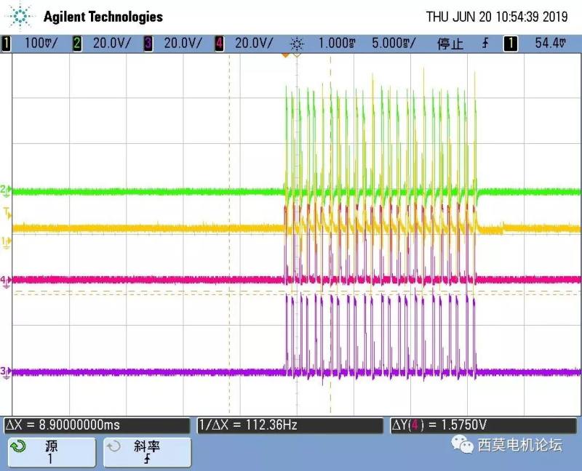Click the channel 2 ground marker
This screenshot has height=471, width=582.
(x=6, y=190)
